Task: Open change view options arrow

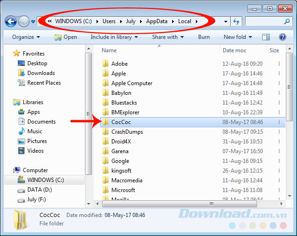Action: coord(251,37)
